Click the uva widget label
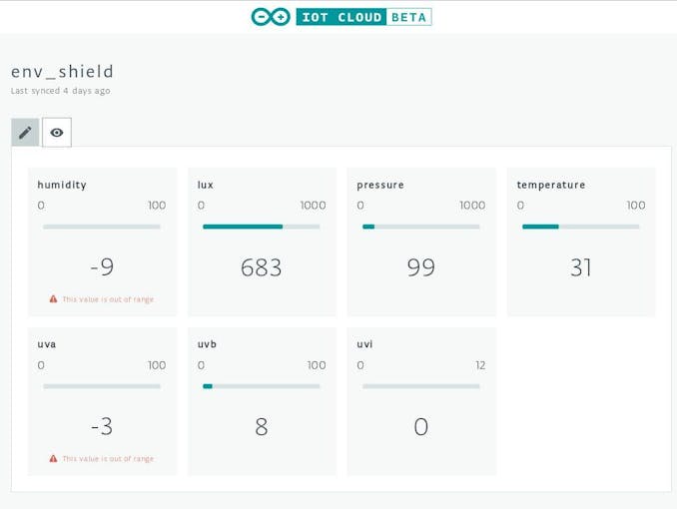 pyautogui.click(x=47, y=344)
